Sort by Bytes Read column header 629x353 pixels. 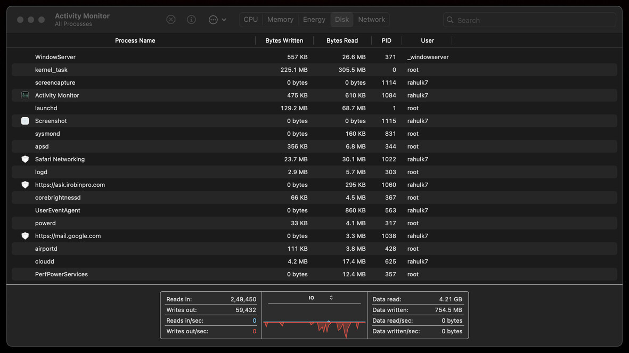click(342, 40)
